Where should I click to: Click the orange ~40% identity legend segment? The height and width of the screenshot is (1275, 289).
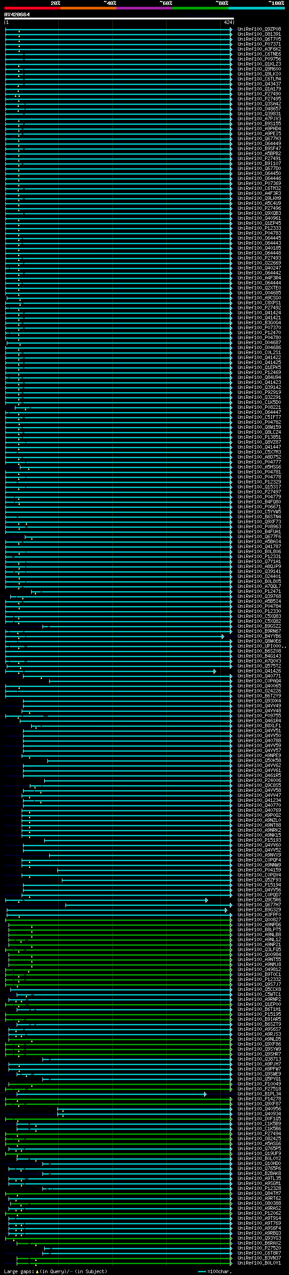click(x=89, y=9)
